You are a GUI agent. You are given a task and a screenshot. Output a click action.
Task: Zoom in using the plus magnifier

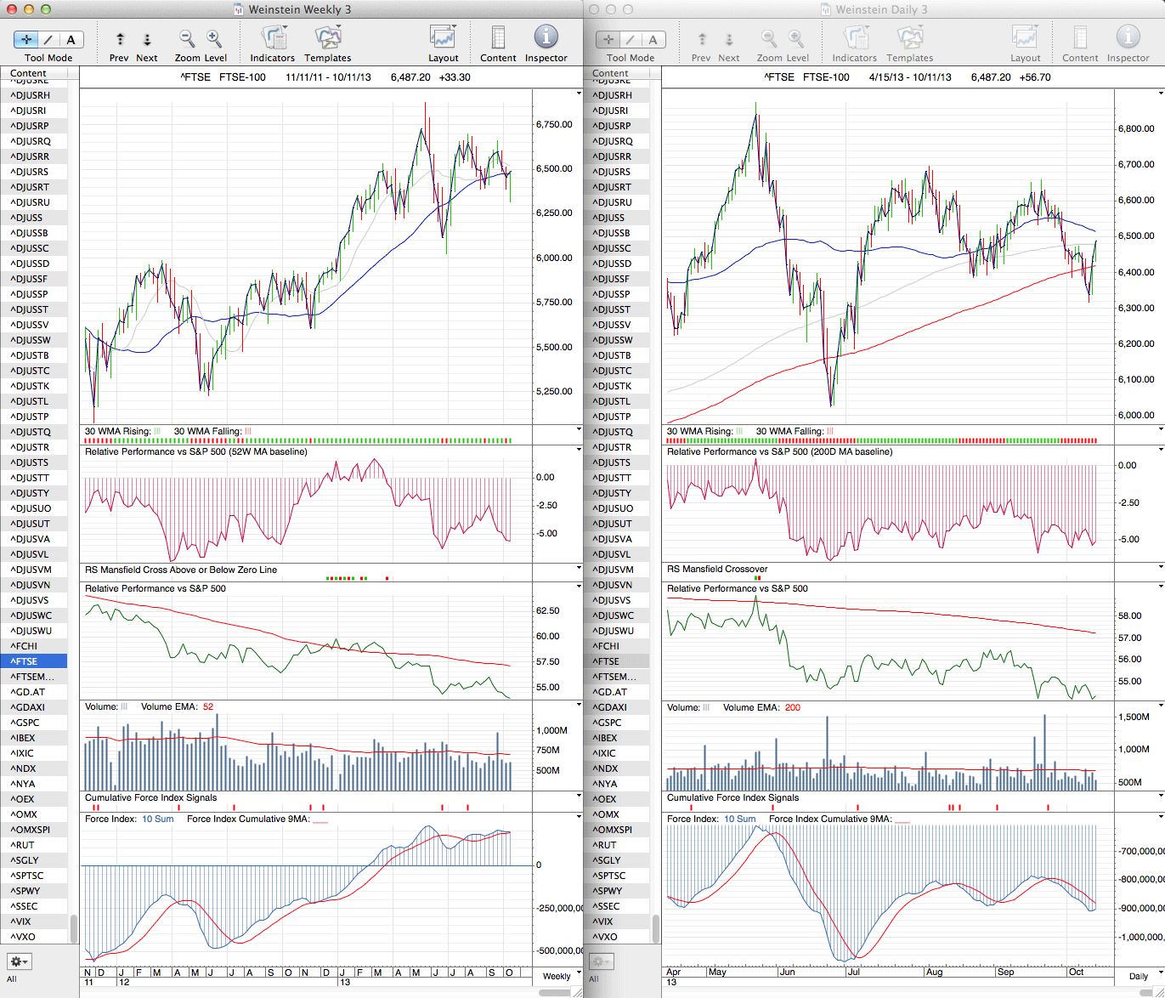tap(214, 38)
